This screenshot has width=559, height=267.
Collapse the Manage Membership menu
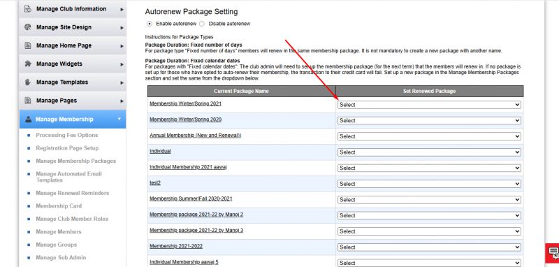coord(119,119)
